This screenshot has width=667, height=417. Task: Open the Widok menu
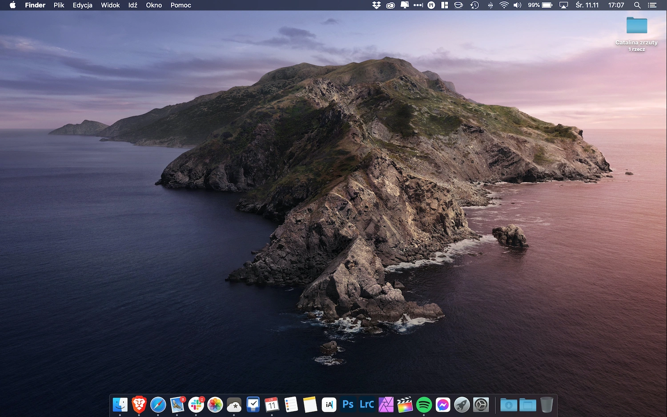110,5
